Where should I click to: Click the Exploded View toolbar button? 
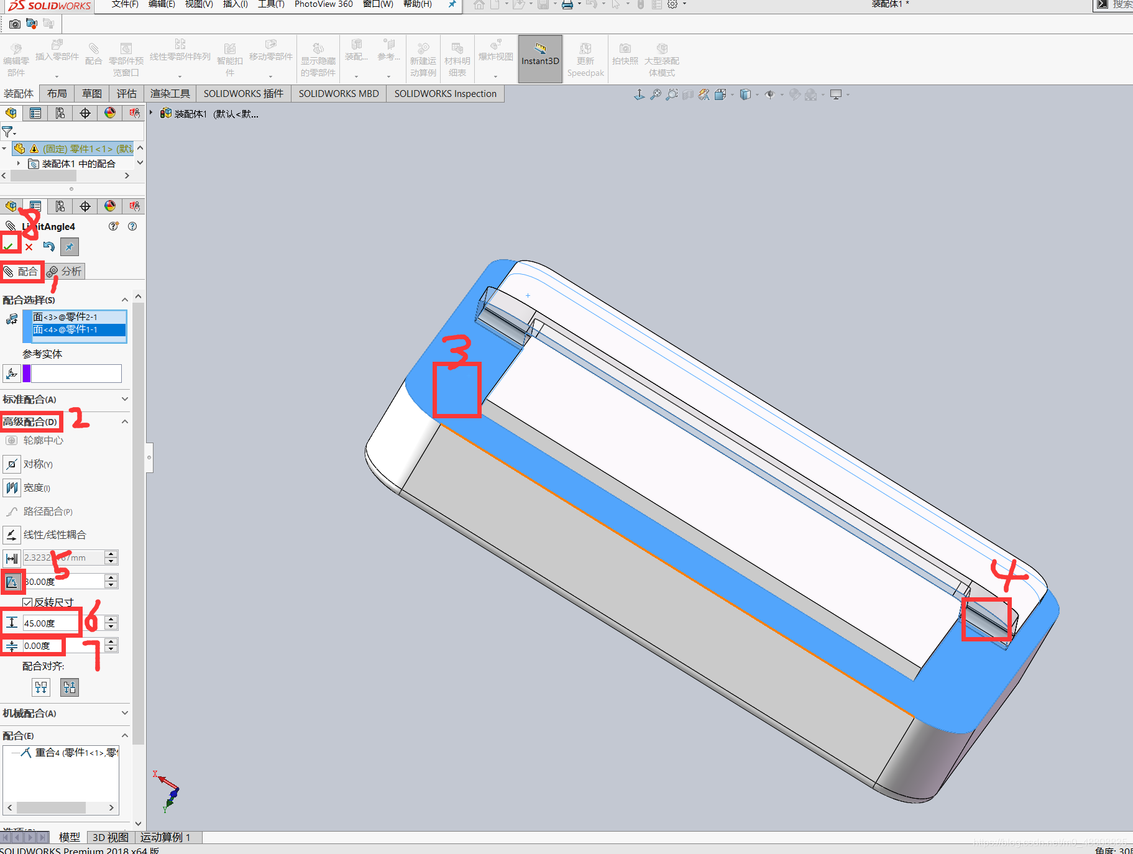(495, 59)
